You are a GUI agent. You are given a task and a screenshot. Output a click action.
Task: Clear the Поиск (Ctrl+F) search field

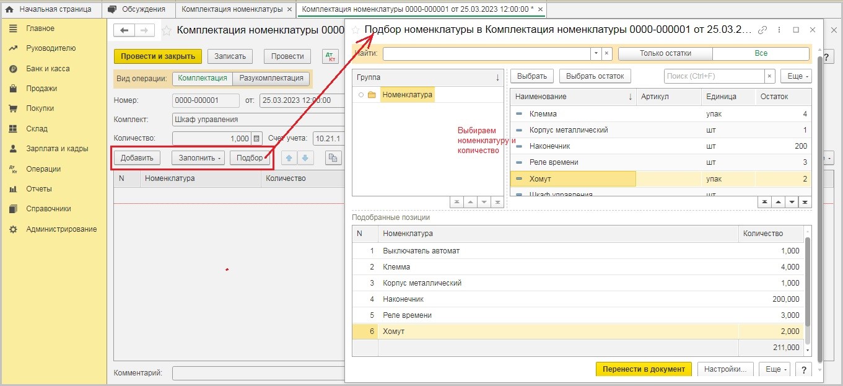point(770,76)
